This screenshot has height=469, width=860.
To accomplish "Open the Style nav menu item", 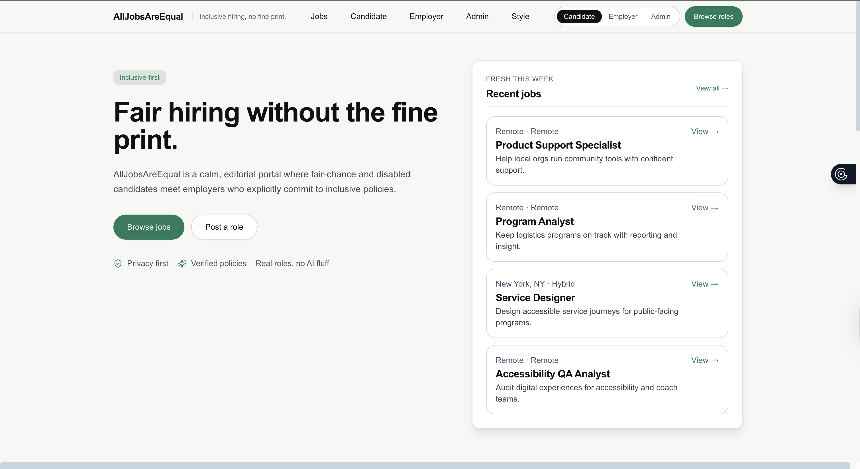I will [520, 17].
